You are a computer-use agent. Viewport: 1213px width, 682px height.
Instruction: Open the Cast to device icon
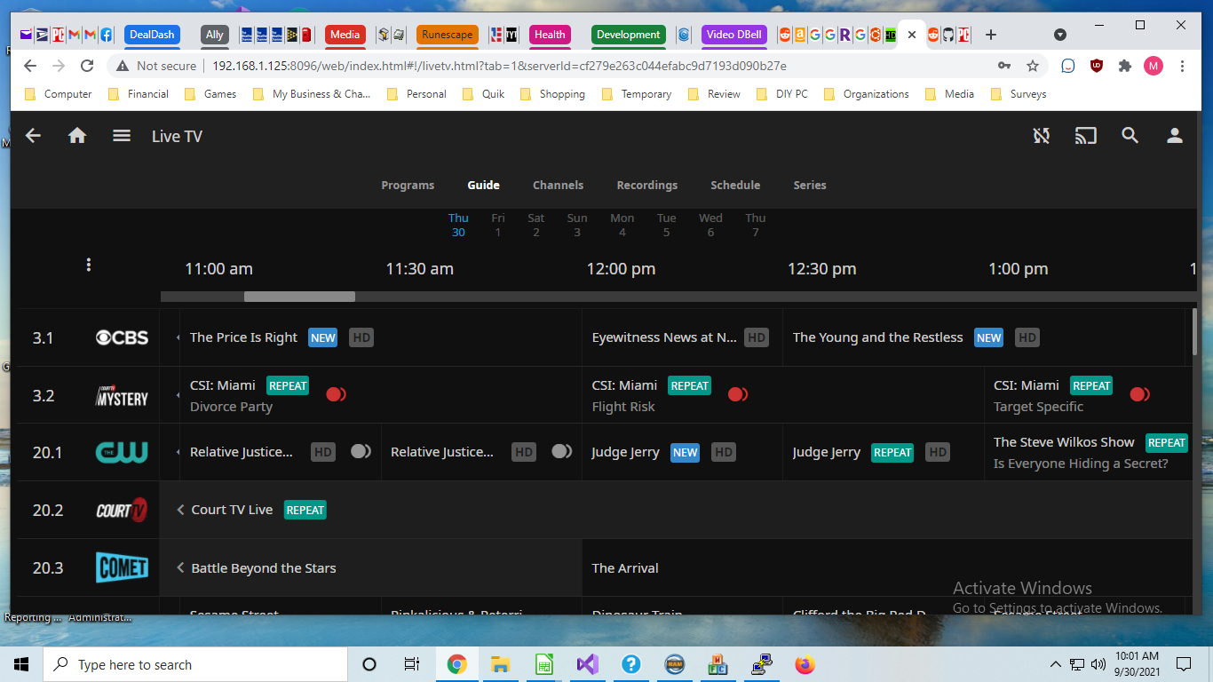pyautogui.click(x=1085, y=136)
